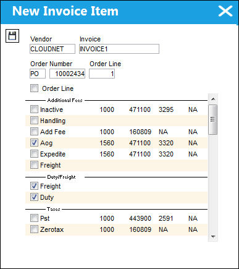The height and width of the screenshot is (269, 239).
Task: Click the Invoice field showing INVOICE1
Action: point(119,49)
